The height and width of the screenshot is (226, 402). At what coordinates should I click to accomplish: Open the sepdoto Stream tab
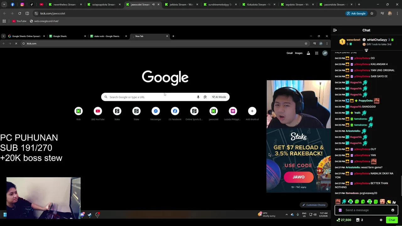pos(297,4)
